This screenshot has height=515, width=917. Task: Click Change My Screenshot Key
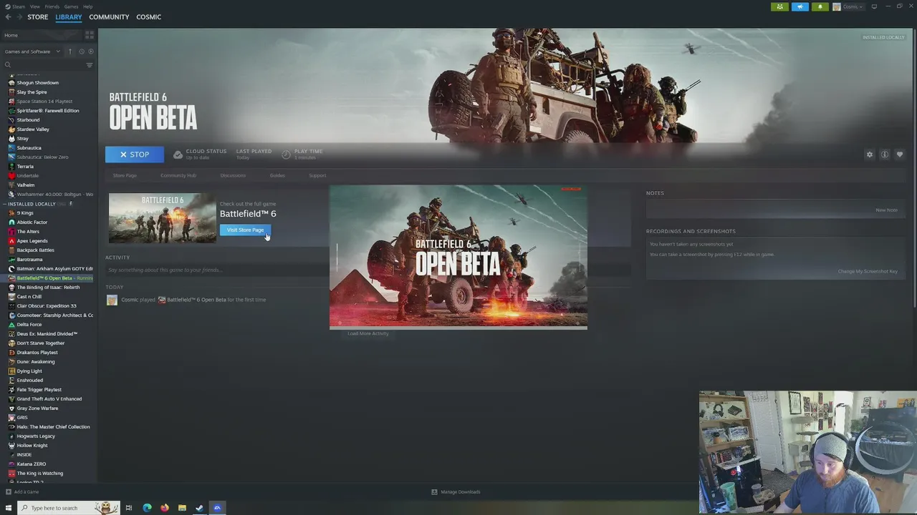pos(868,272)
